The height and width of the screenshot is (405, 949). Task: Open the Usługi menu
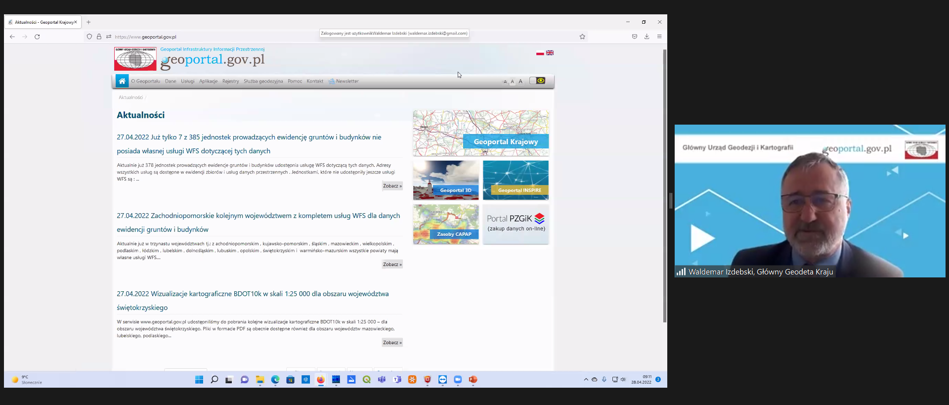(x=188, y=81)
